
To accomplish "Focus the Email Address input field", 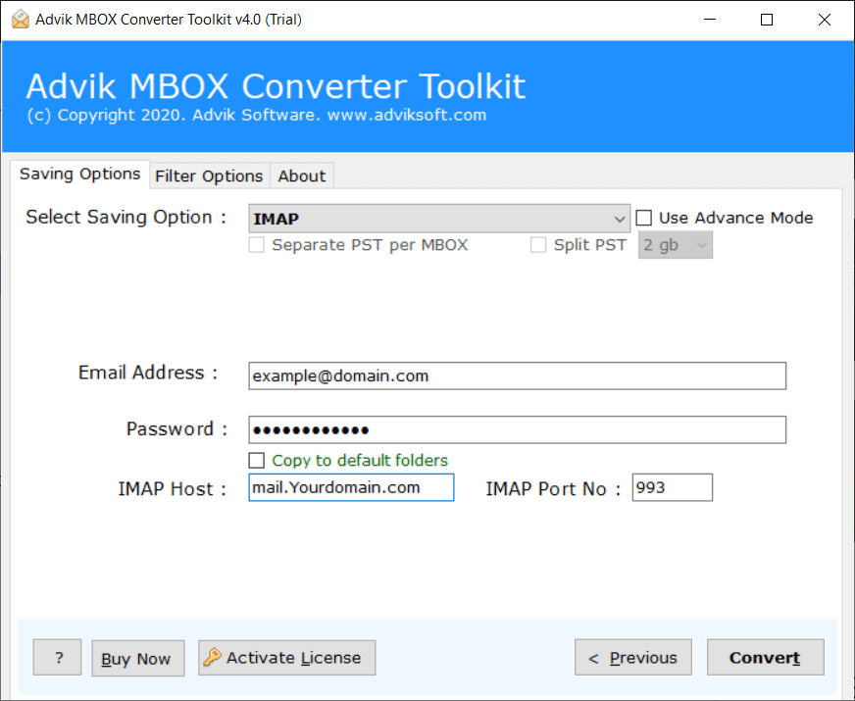I will pos(517,376).
